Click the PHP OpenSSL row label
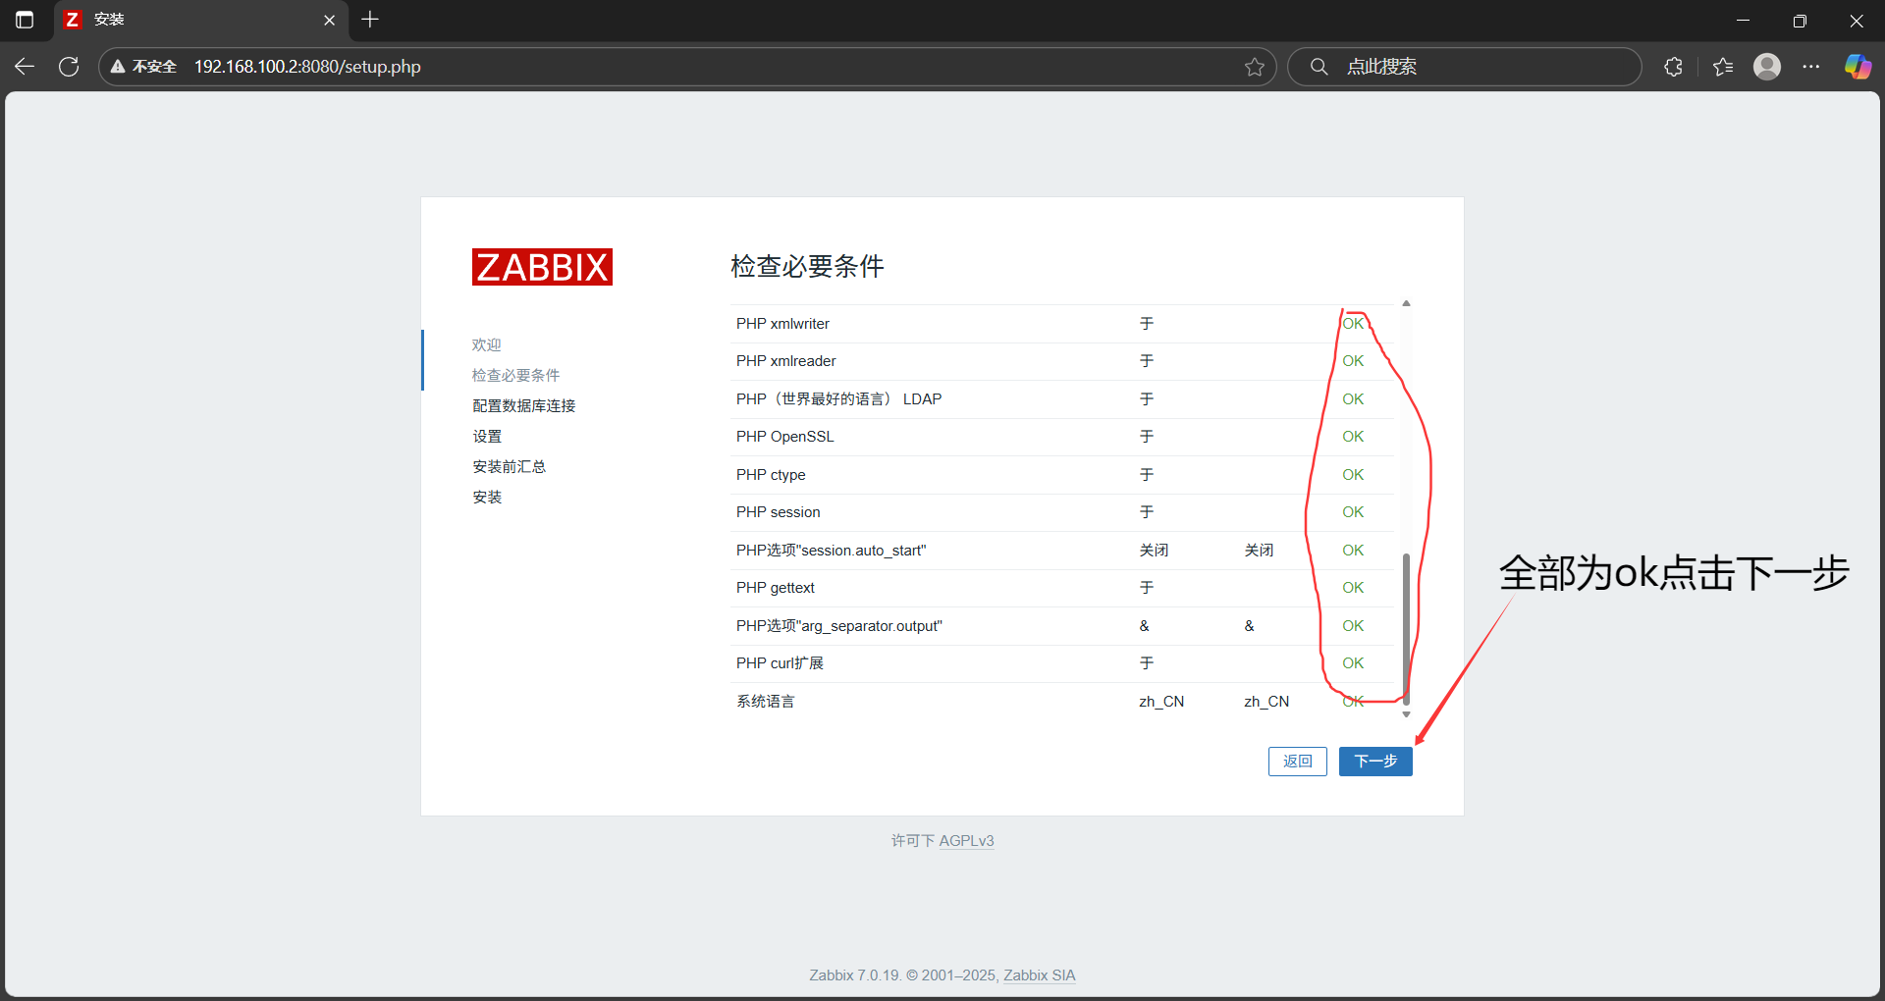Image resolution: width=1885 pixels, height=1001 pixels. [784, 437]
